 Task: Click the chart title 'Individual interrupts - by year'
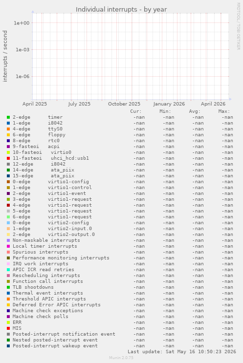click(x=121, y=9)
